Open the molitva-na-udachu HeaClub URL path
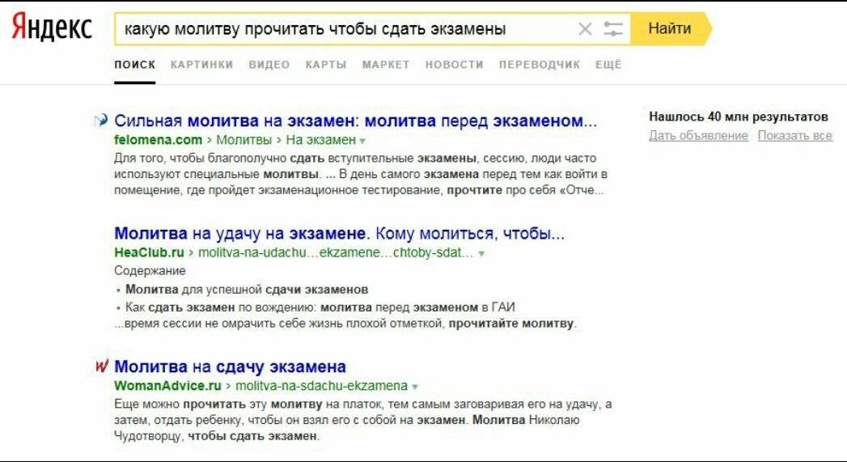Viewport: 847px width, 462px height. point(336,253)
